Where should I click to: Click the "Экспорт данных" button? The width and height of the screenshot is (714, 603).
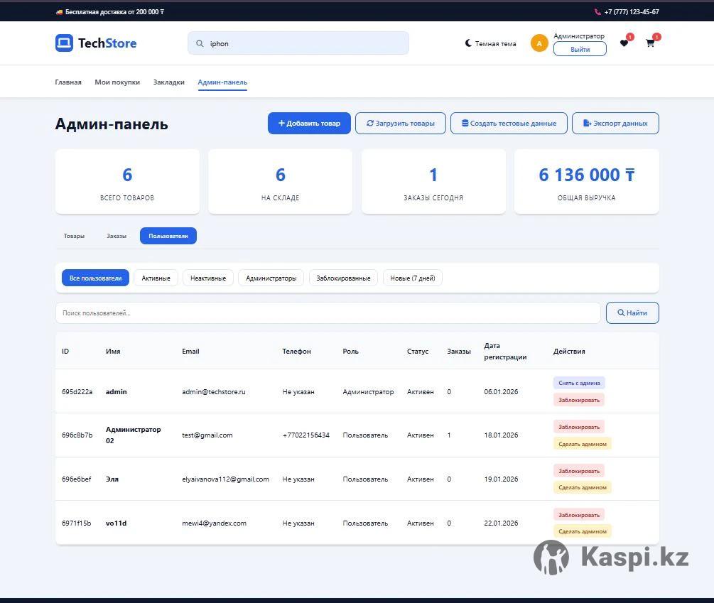(x=615, y=123)
